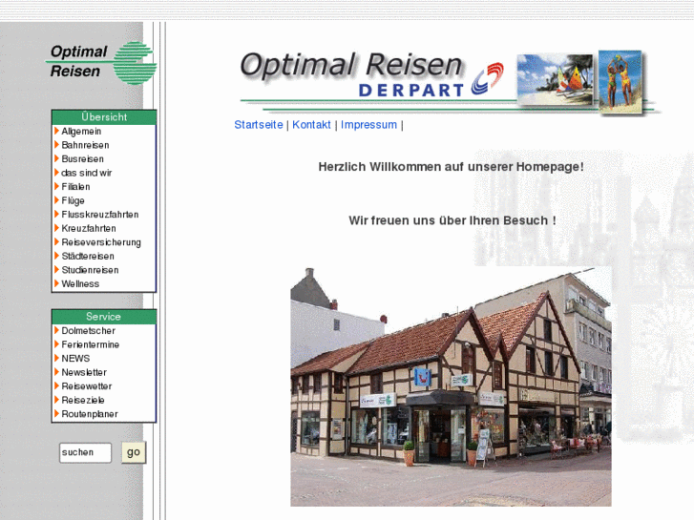Launch the Routenplaner link
The height and width of the screenshot is (520, 694).
(90, 414)
